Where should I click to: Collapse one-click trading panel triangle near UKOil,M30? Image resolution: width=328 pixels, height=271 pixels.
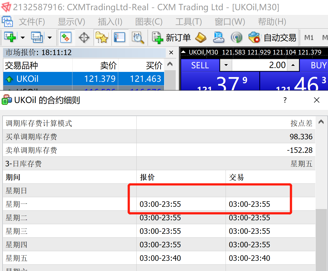183,52
